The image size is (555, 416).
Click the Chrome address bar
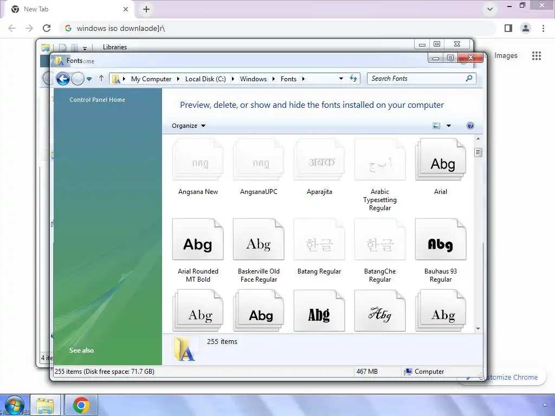278,28
